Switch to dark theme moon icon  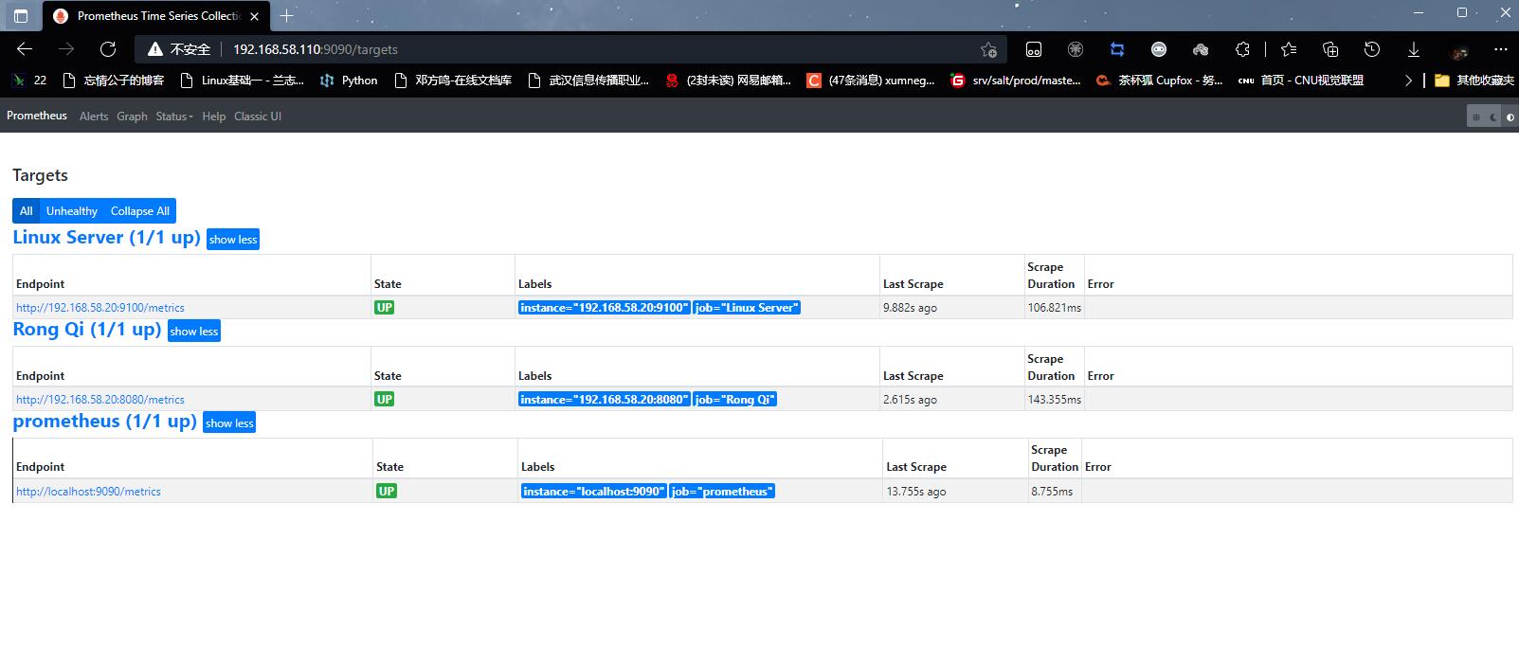pos(1492,117)
